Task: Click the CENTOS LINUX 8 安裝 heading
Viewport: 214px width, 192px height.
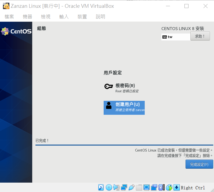Action: 183,29
